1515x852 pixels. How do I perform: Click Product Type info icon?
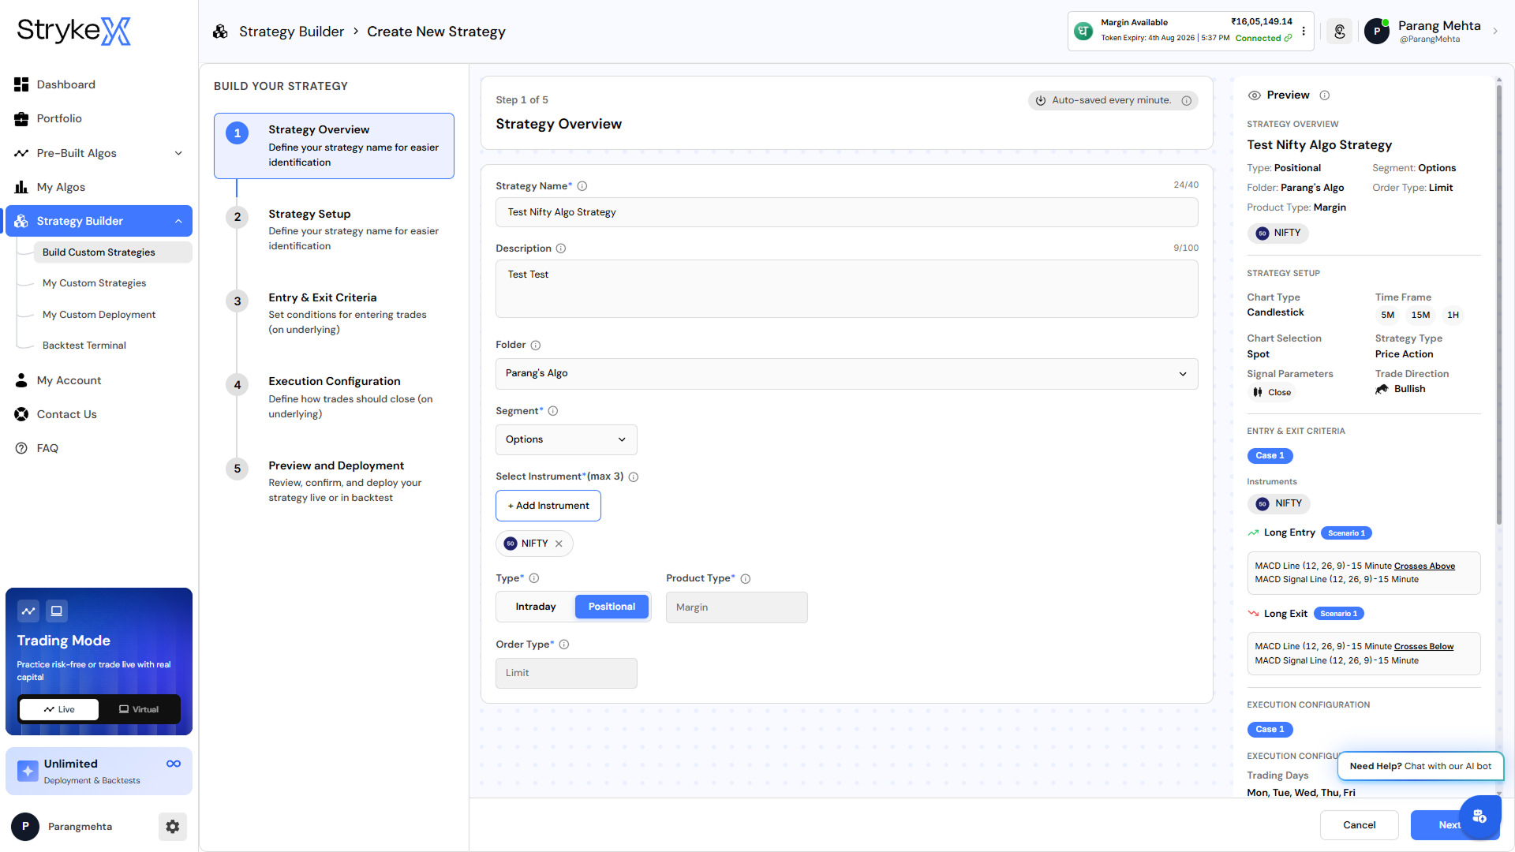746,579
